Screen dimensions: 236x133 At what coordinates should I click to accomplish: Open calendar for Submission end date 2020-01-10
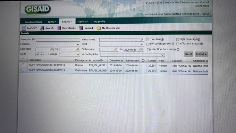[141, 50]
